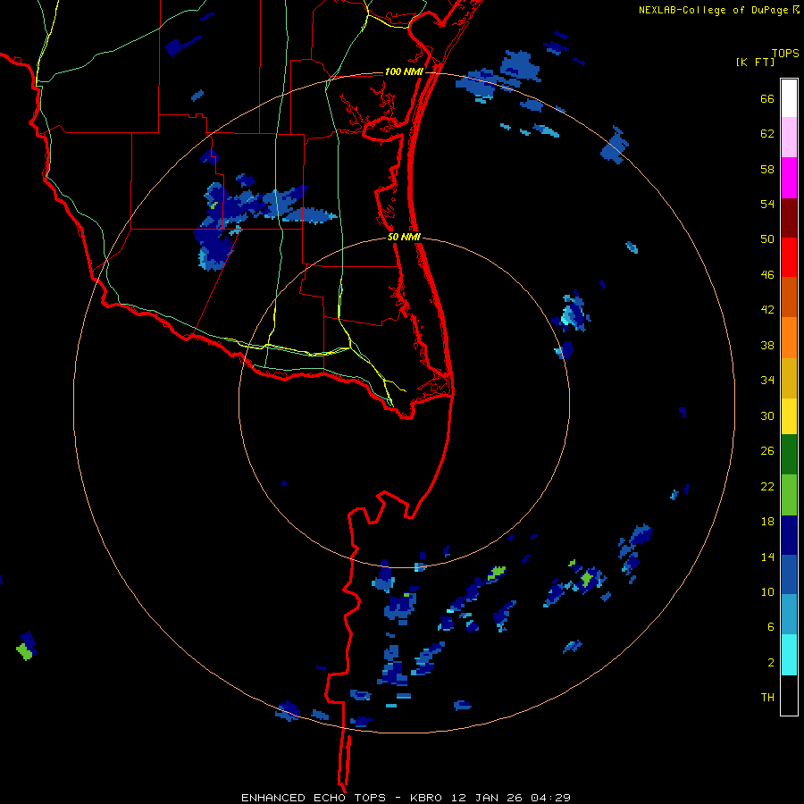Click the '100 NMI' range ring label
The image size is (804, 804).
[404, 71]
